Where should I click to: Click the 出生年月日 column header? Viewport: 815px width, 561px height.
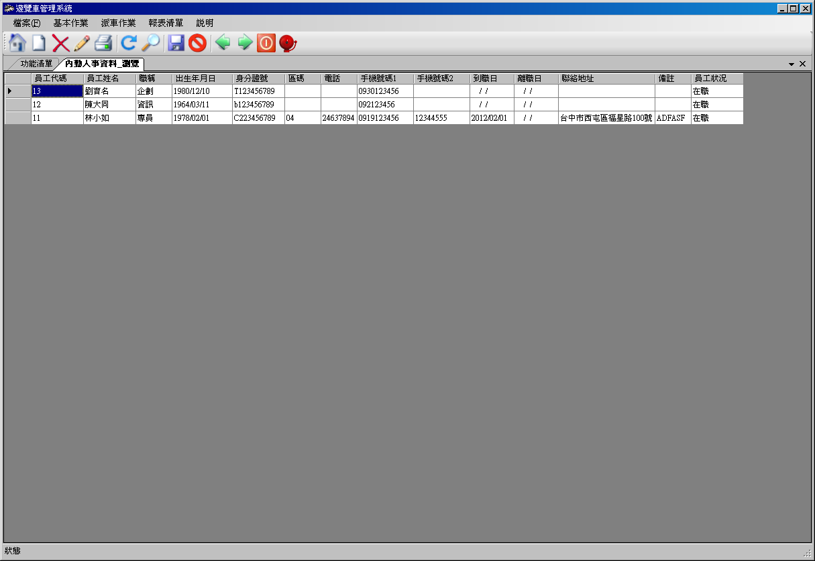coord(202,79)
